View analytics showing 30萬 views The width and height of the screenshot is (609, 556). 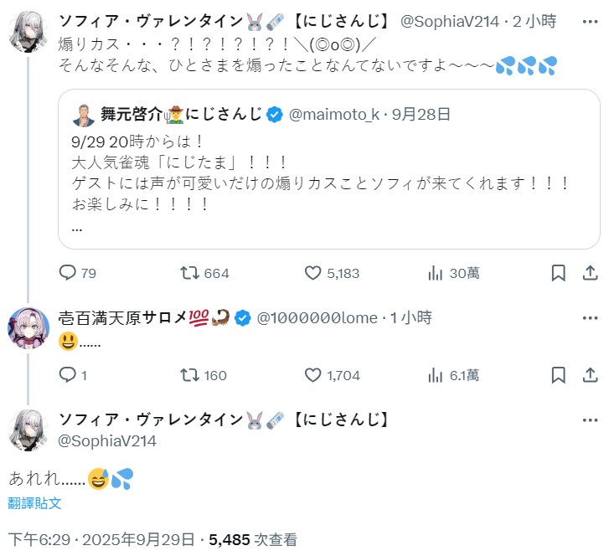pos(436,273)
